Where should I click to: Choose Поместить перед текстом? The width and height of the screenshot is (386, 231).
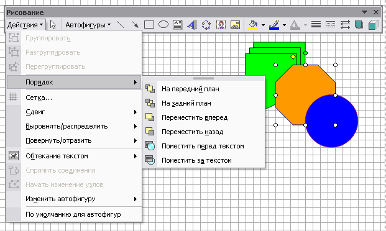204,146
